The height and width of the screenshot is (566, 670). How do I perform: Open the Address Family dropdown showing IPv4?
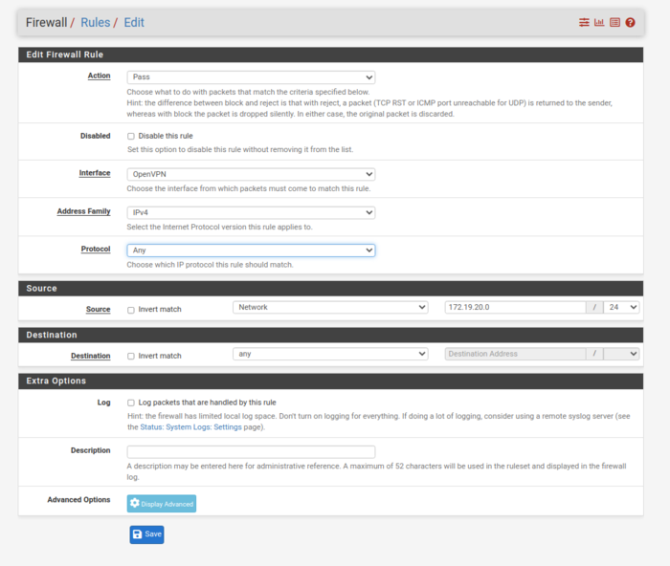click(x=251, y=212)
